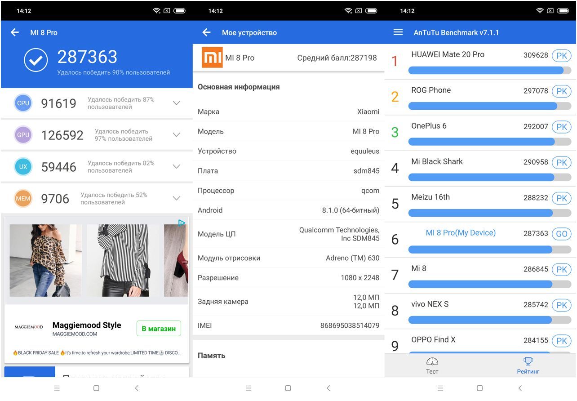Tap the GPU score icon
This screenshot has height=401, width=577.
[23, 135]
